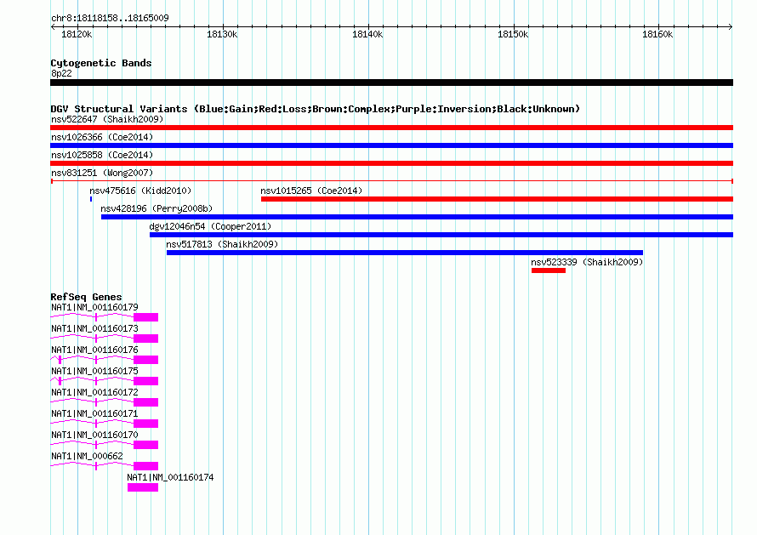
Task: Click the NAT1|NM_001160174 transcript label
Action: pyautogui.click(x=170, y=477)
